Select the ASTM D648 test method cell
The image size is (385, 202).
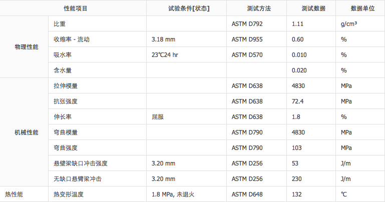(x=247, y=194)
